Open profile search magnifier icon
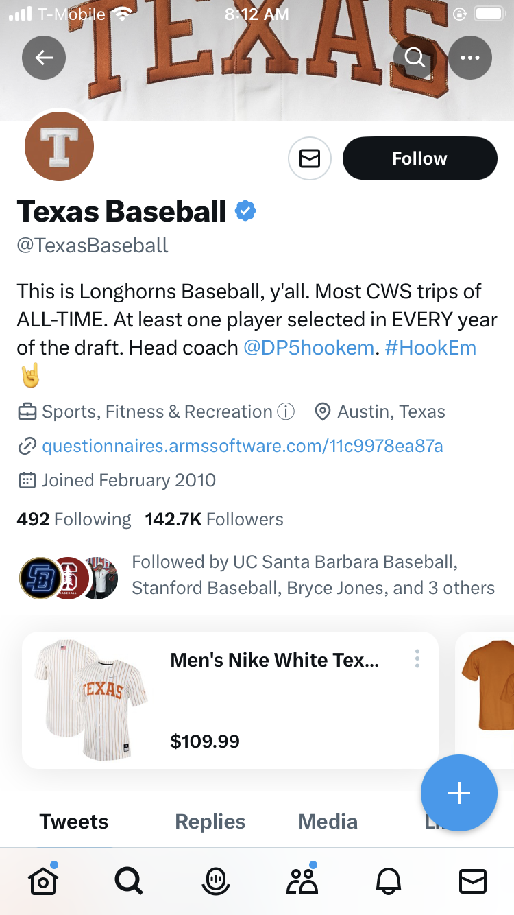 point(415,58)
